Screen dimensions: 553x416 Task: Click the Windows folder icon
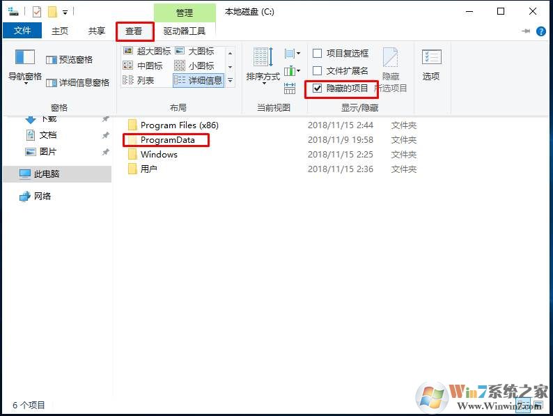(x=132, y=155)
